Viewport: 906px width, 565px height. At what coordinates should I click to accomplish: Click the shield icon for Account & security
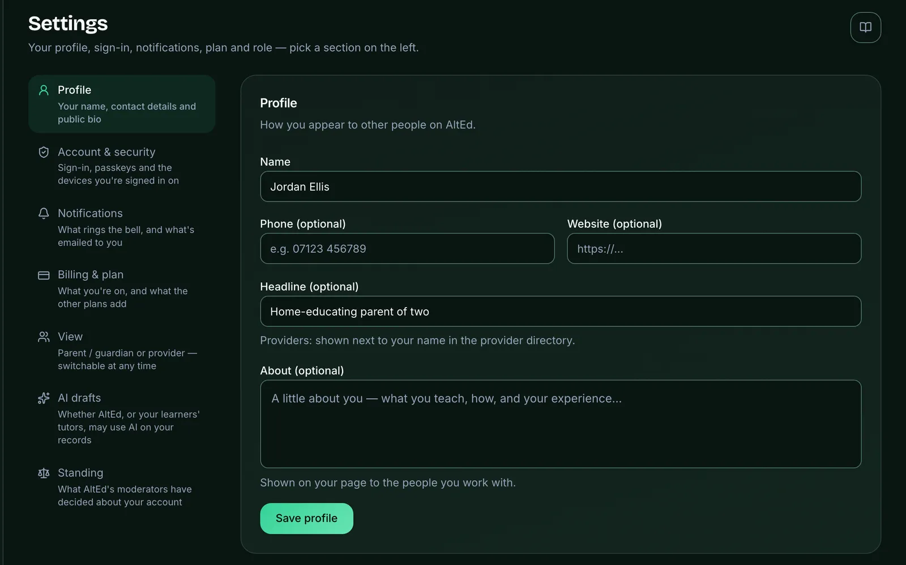[44, 152]
